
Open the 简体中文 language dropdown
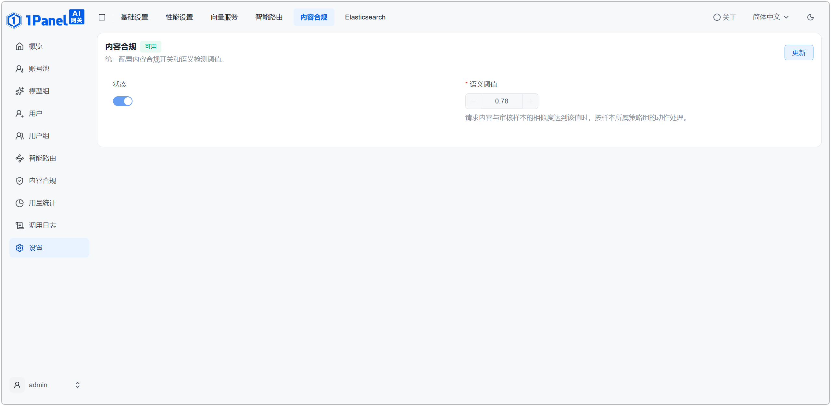[771, 17]
